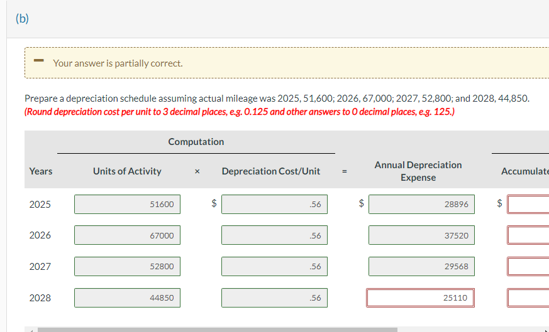Click the 2025 year row label

click(x=40, y=204)
